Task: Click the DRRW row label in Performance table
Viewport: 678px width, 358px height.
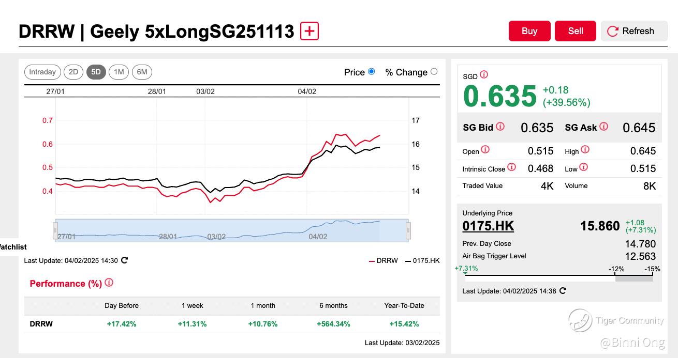Action: 41,324
